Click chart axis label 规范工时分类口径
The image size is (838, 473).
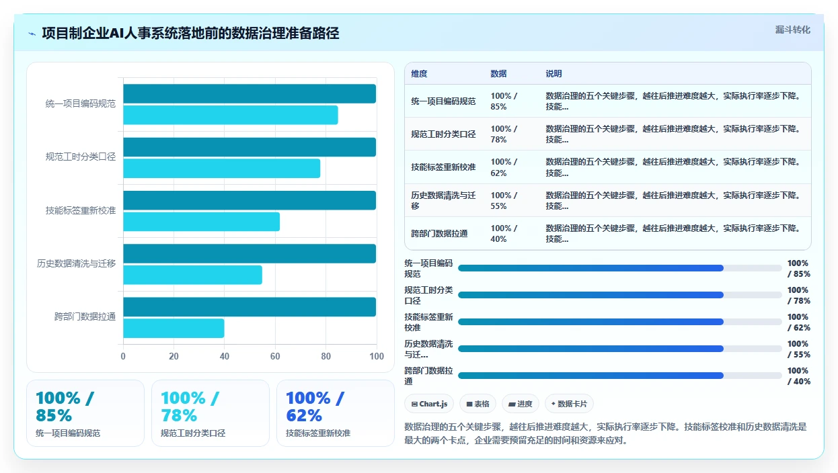(x=81, y=157)
